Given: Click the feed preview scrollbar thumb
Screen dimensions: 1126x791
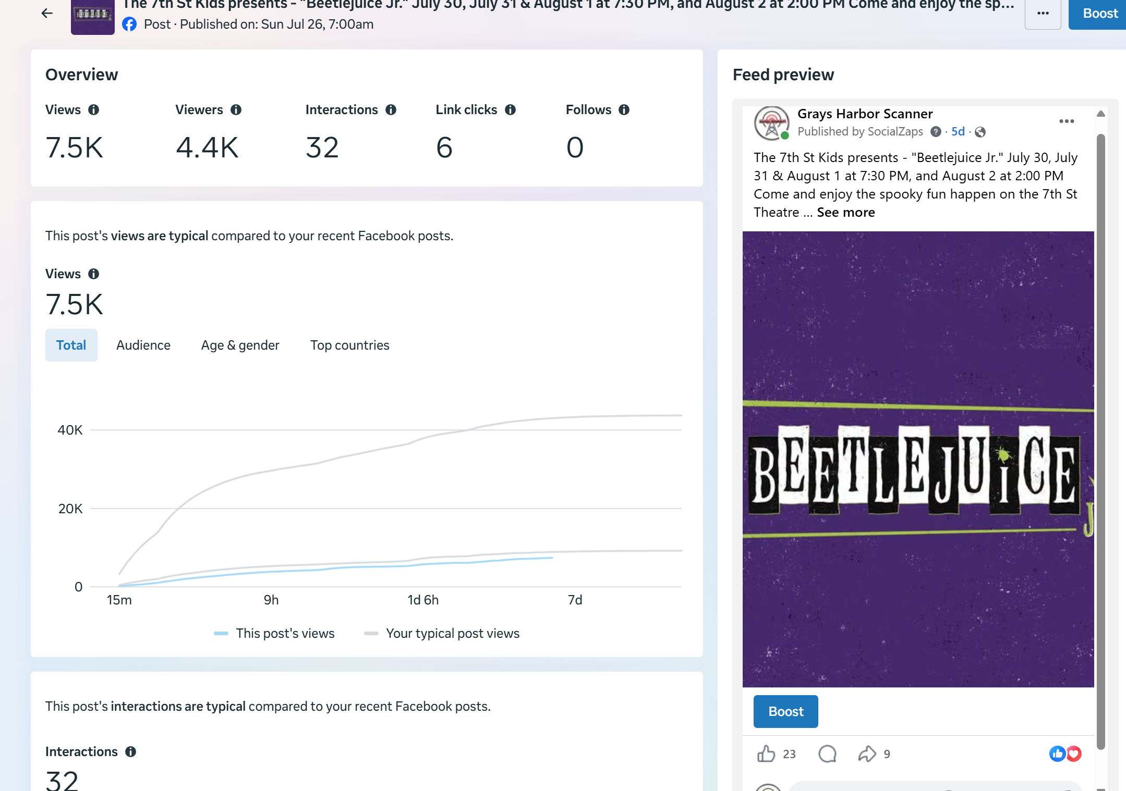Looking at the screenshot, I should 1100,442.
